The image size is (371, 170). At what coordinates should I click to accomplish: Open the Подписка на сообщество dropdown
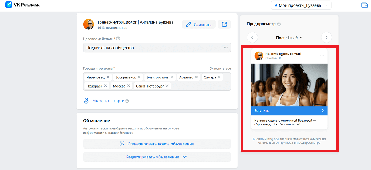pos(157,48)
